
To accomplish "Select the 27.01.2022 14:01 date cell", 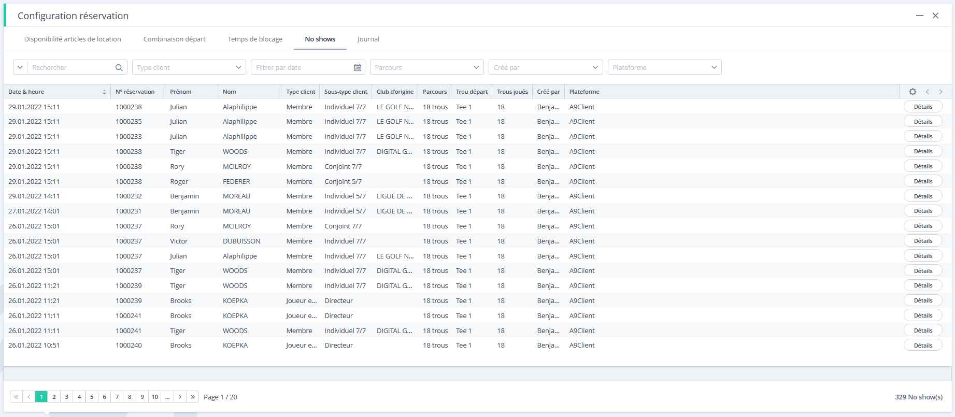I will click(34, 211).
